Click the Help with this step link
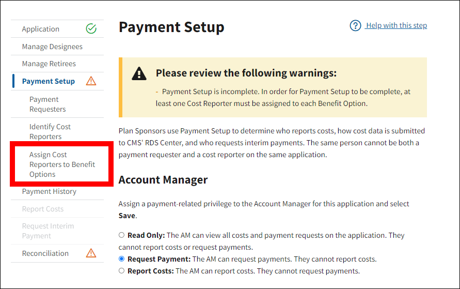Screen dimensions: 460x289 click(x=396, y=25)
